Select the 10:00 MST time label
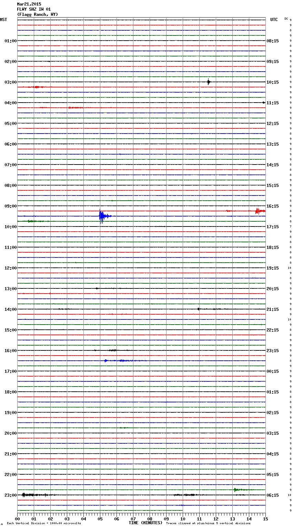The image size is (293, 528). 11,227
